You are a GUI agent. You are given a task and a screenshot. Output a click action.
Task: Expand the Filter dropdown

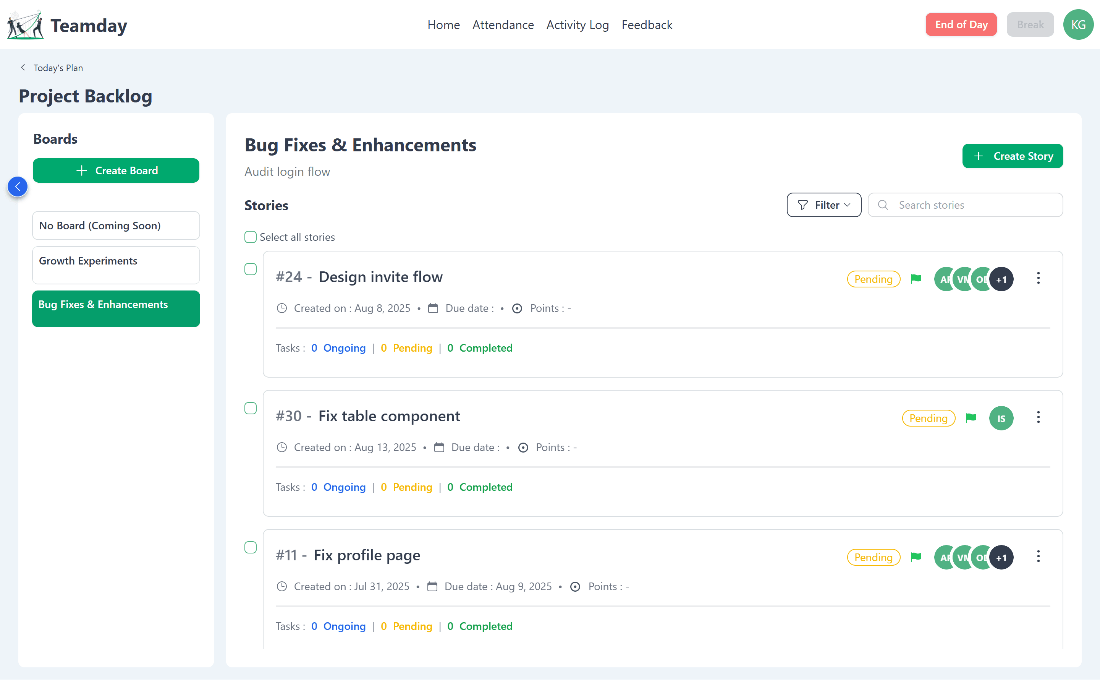point(823,205)
